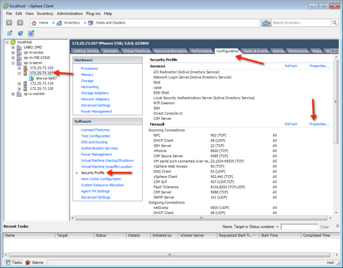
Task: Click the host icon for 172.25.73.120
Action: (25, 89)
